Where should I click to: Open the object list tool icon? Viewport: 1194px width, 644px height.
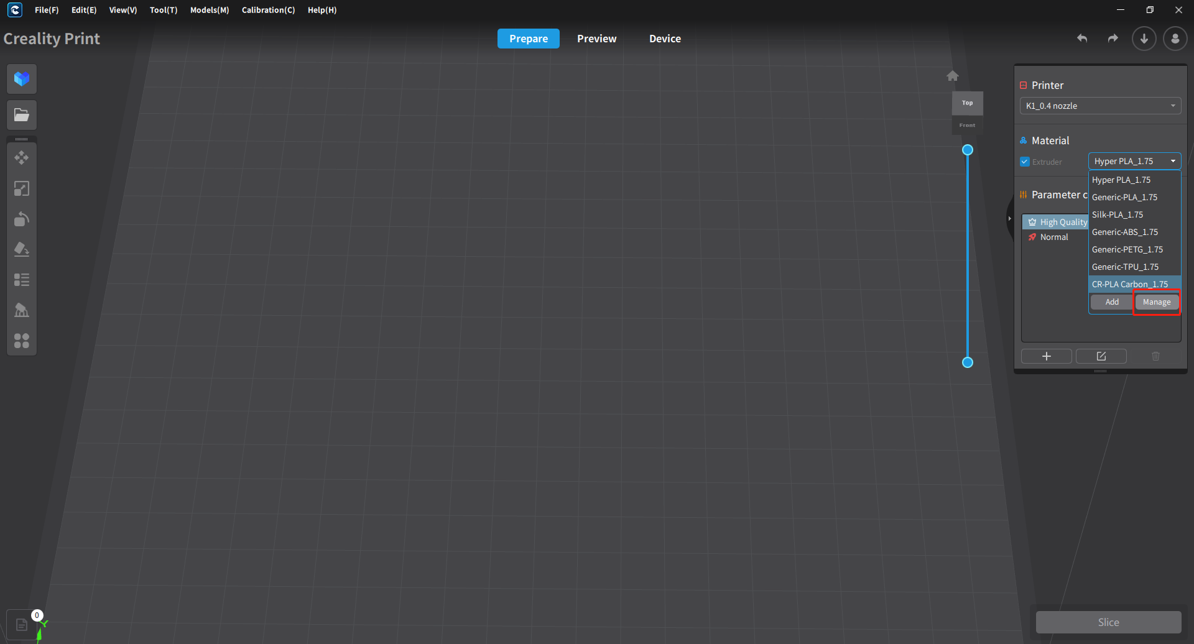(22, 280)
